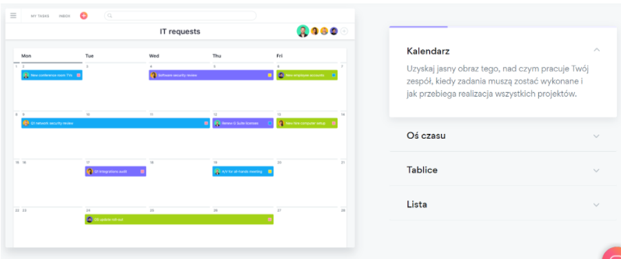Expand the Lista section
621x259 pixels.
click(503, 205)
